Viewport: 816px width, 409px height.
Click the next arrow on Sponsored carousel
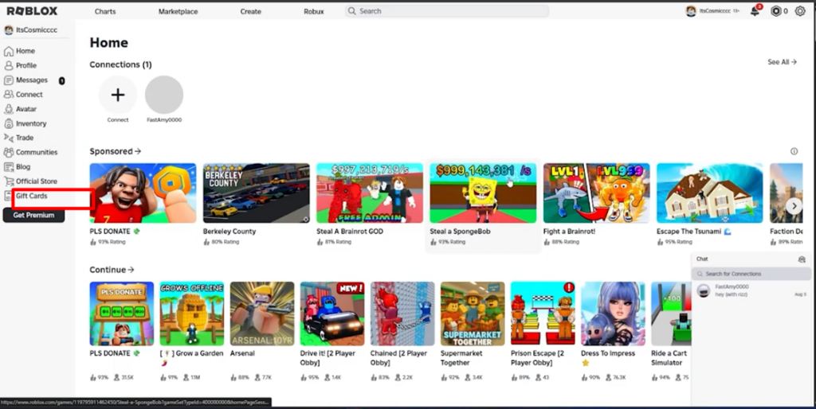tap(794, 206)
